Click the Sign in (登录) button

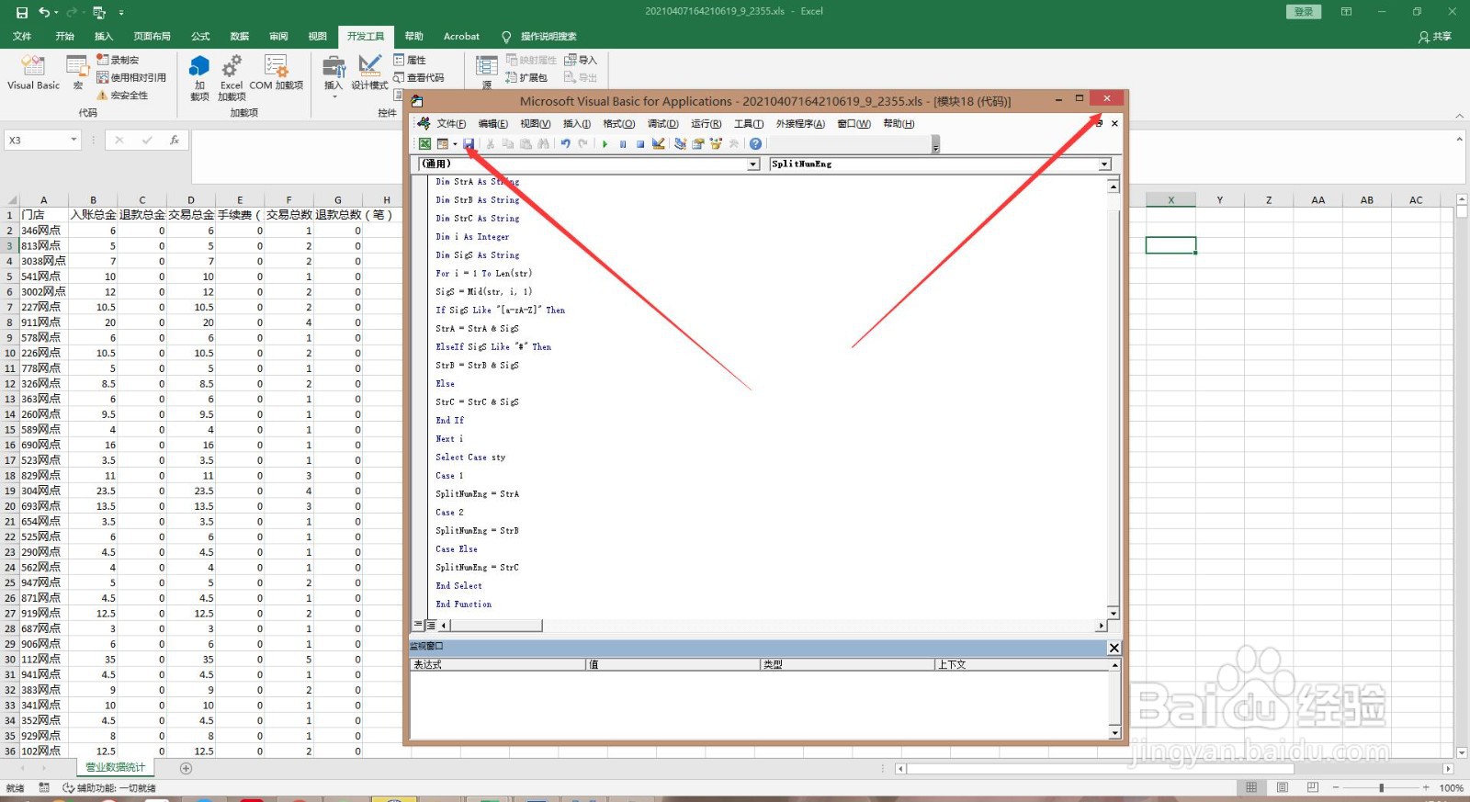(1303, 12)
